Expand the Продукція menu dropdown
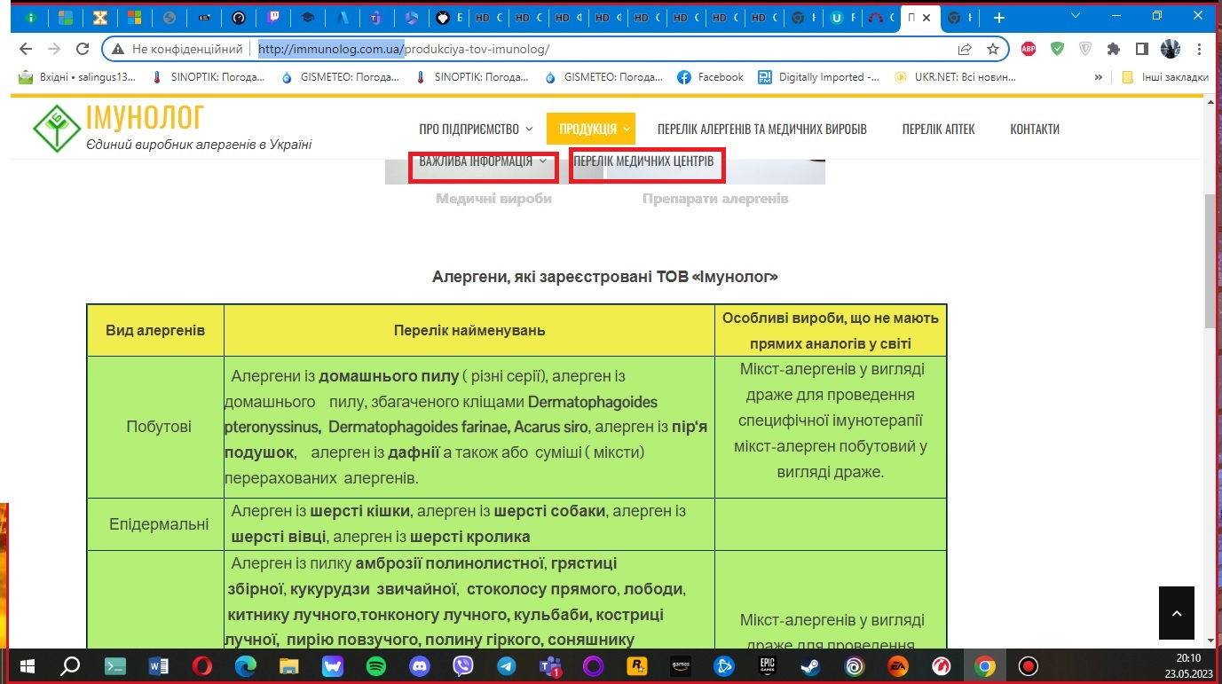This screenshot has width=1222, height=684. click(x=590, y=129)
